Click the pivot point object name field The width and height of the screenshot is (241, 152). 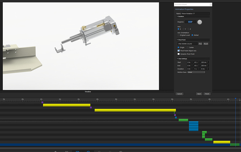(187, 44)
